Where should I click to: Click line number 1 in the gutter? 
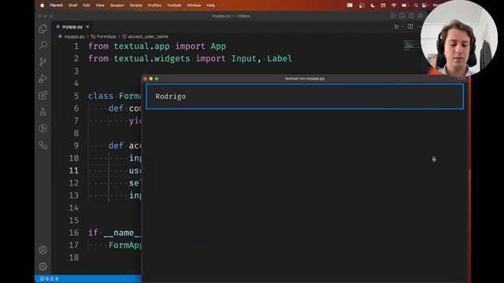76,46
